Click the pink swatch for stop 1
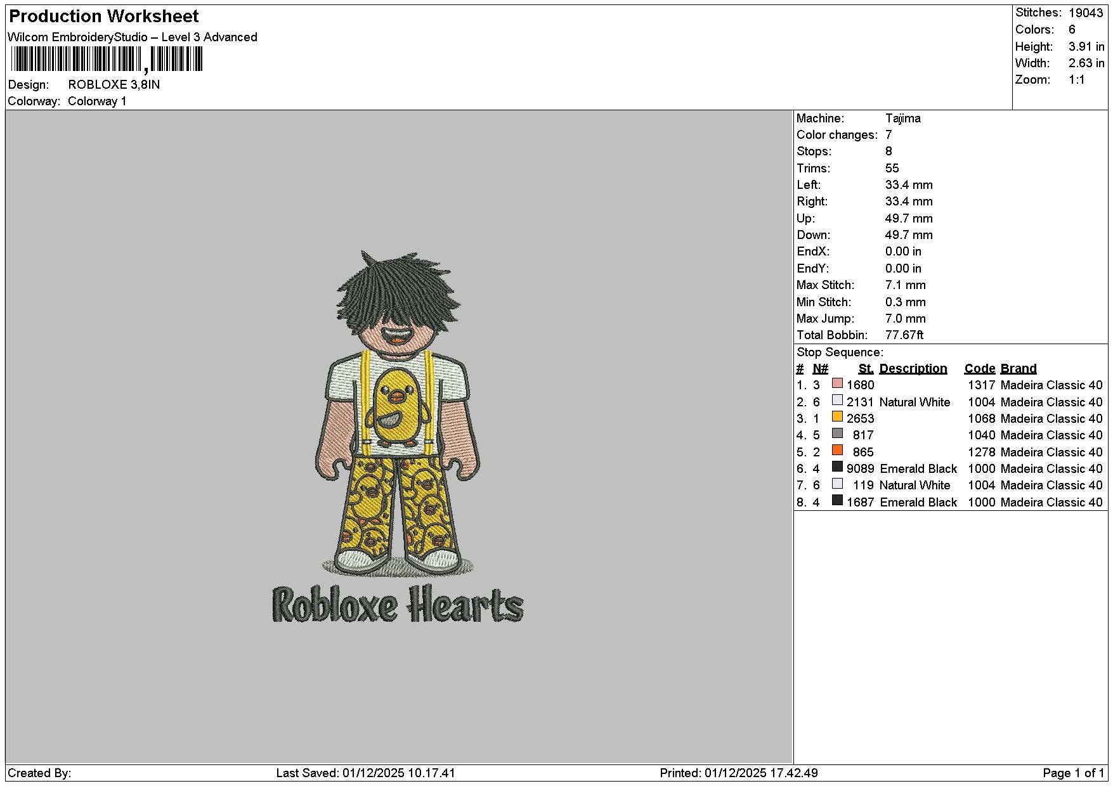Screen dimensions: 1113x786 click(x=837, y=383)
